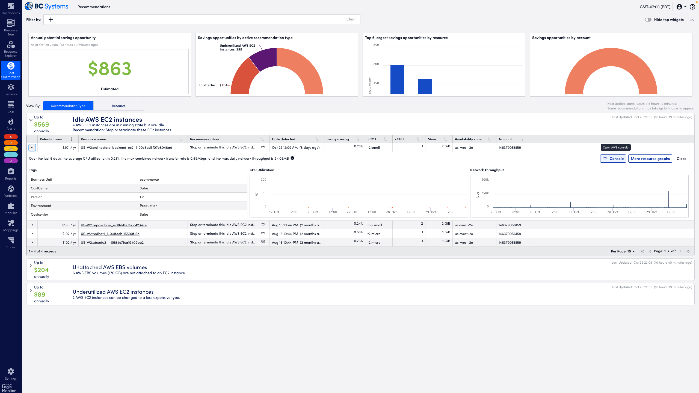Open Resource Tree in sidebar
The width and height of the screenshot is (699, 393).
coord(11,27)
